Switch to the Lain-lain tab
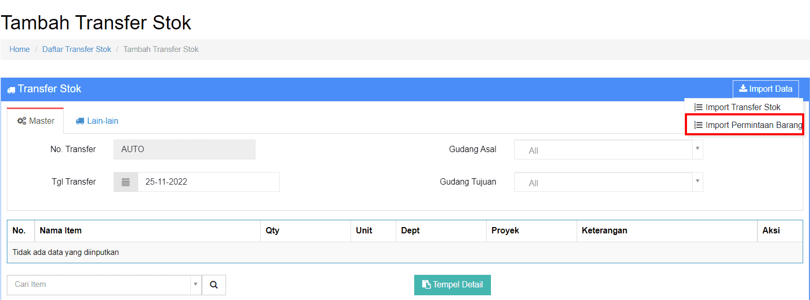The height and width of the screenshot is (300, 810). 97,121
